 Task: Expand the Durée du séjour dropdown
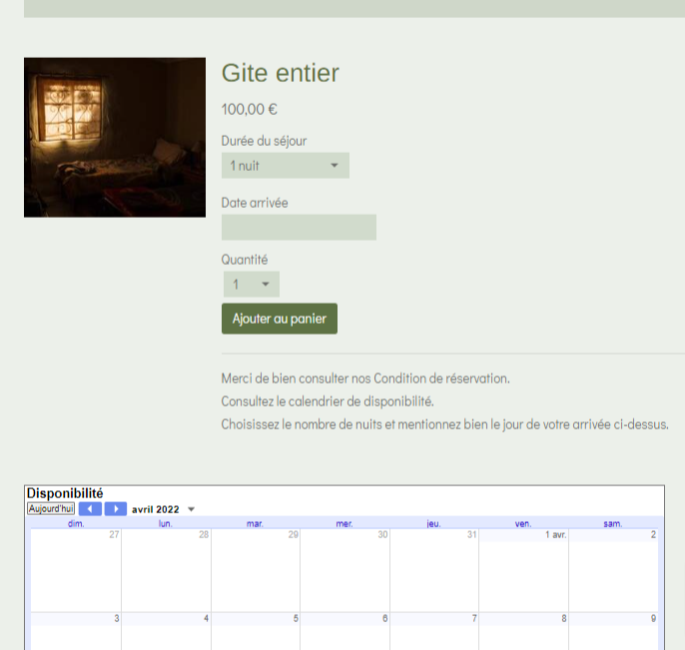click(285, 166)
